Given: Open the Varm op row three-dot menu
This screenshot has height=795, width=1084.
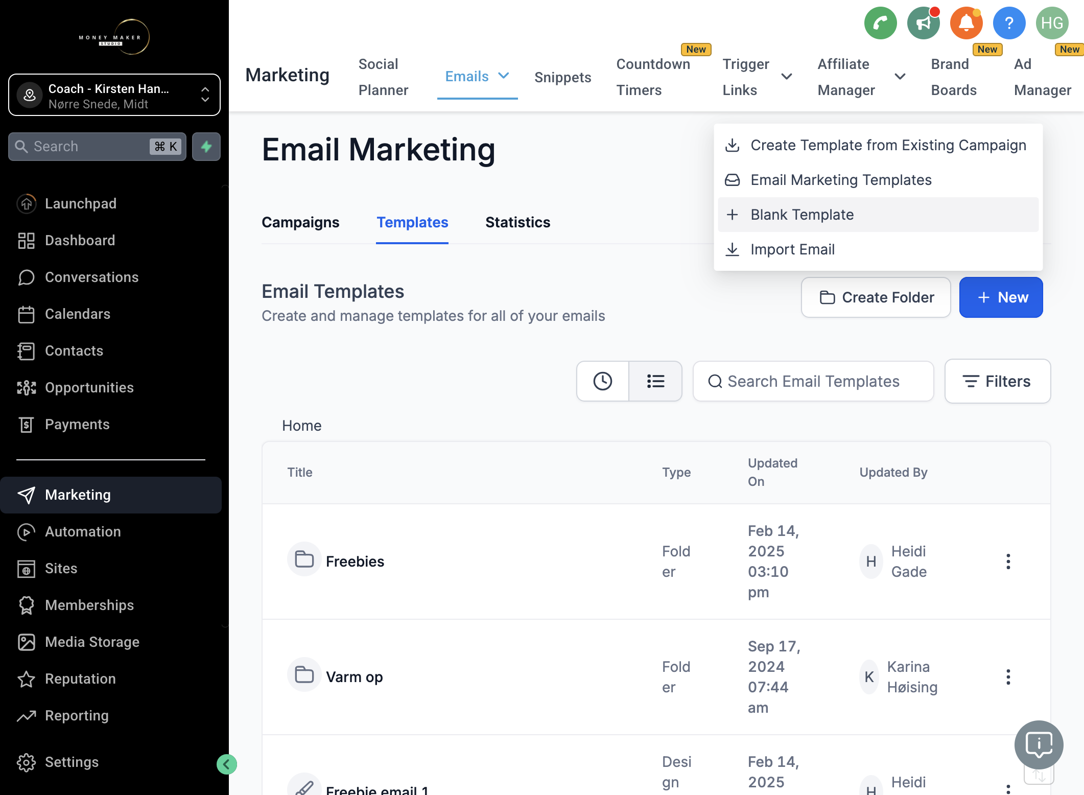Looking at the screenshot, I should click(1008, 677).
